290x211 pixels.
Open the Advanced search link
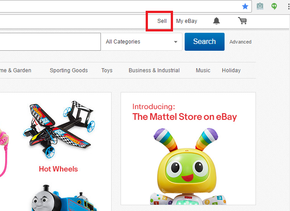(240, 42)
